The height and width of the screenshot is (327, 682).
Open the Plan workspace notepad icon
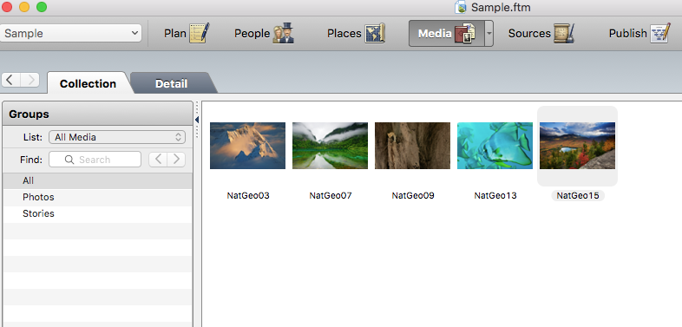point(200,33)
